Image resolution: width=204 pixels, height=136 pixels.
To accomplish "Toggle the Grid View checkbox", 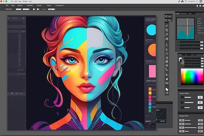I will coord(196,30).
